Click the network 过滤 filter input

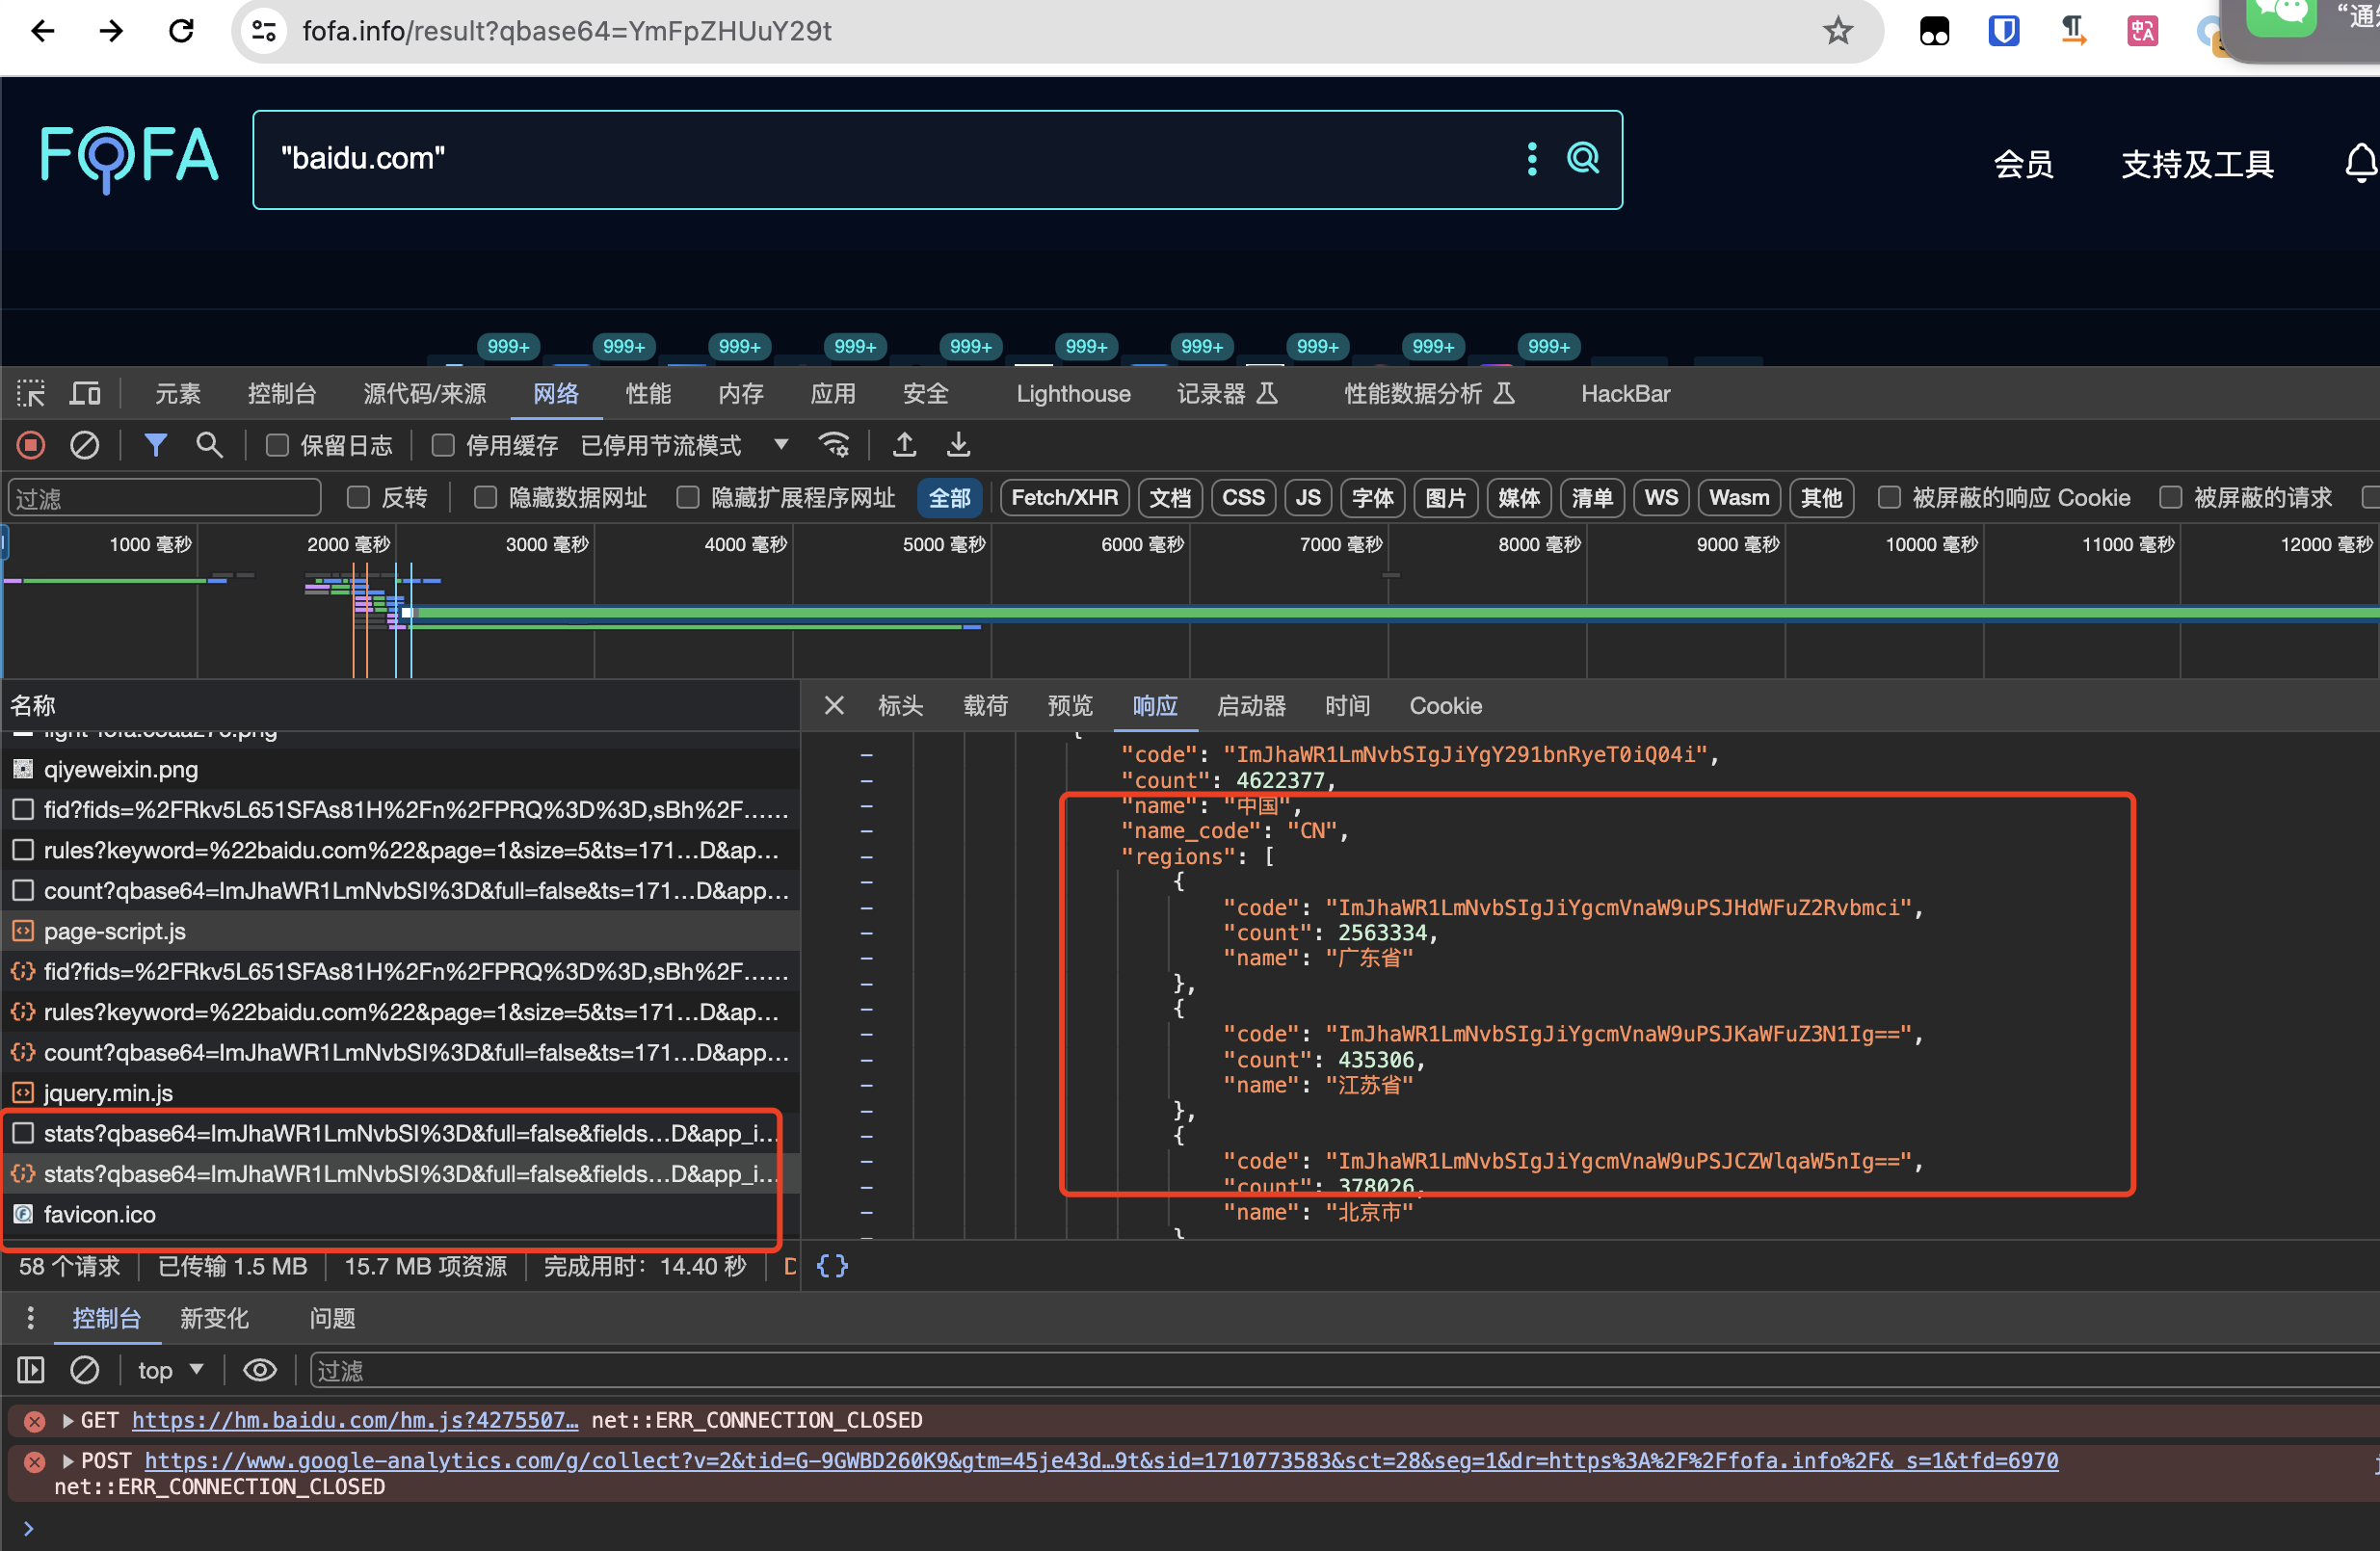[x=165, y=498]
